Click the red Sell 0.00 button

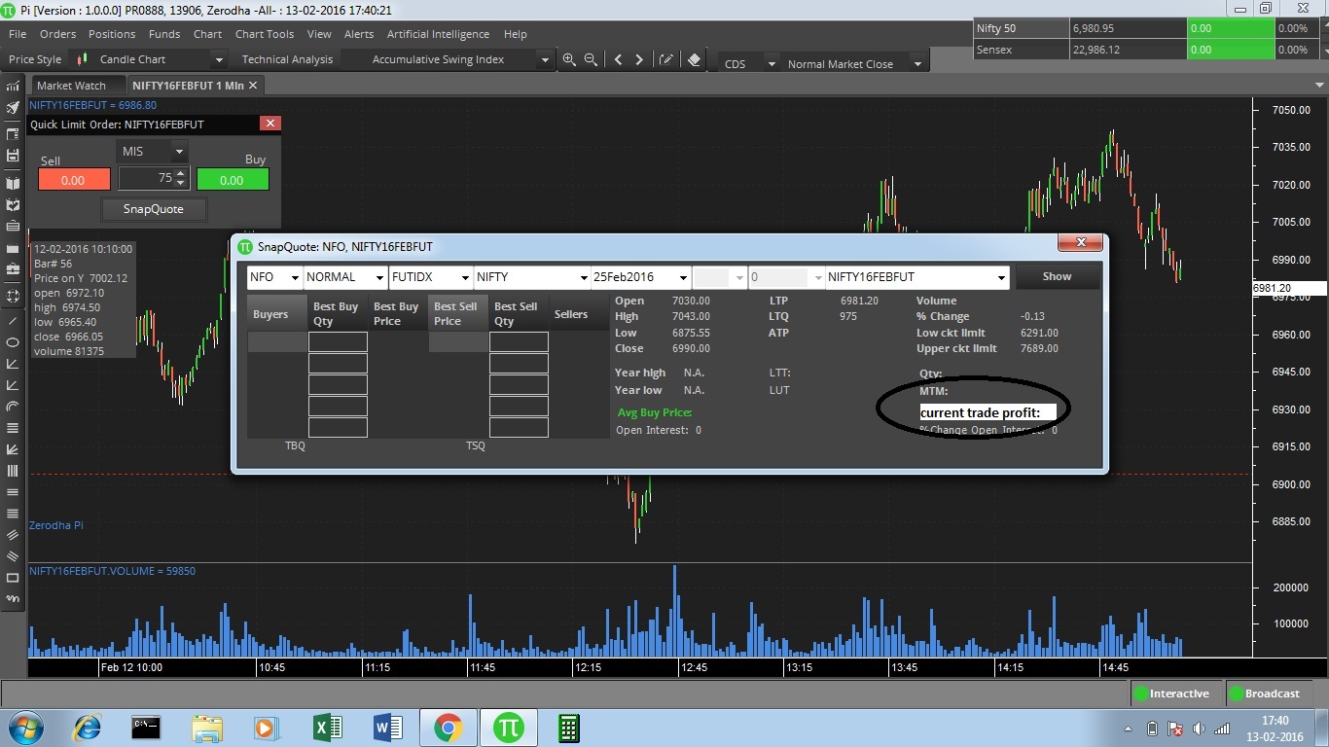(73, 180)
